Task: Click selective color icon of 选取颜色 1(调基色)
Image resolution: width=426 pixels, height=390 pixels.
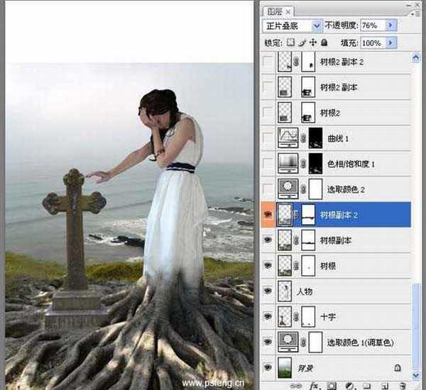Action: [x=288, y=342]
